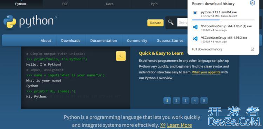This screenshot has width=263, height=129.
Task: Click python-3.13.1-amd64.exe download name
Action: 219,12
